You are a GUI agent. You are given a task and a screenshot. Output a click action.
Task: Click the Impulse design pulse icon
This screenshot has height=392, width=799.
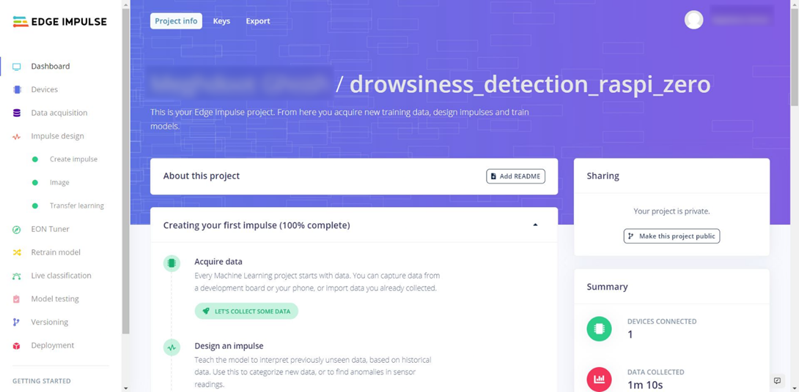tap(17, 136)
